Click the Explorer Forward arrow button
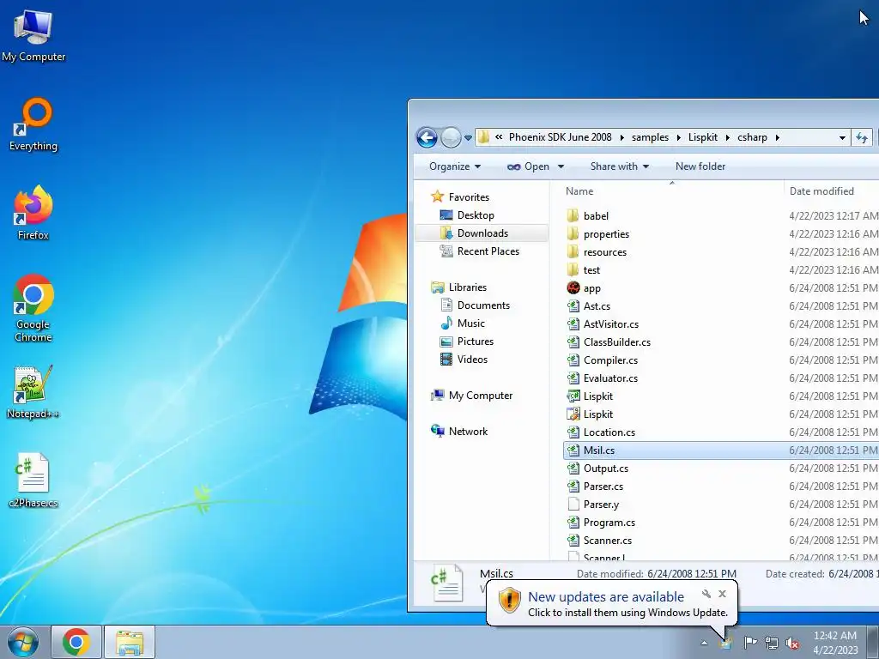This screenshot has height=659, width=879. tap(451, 137)
